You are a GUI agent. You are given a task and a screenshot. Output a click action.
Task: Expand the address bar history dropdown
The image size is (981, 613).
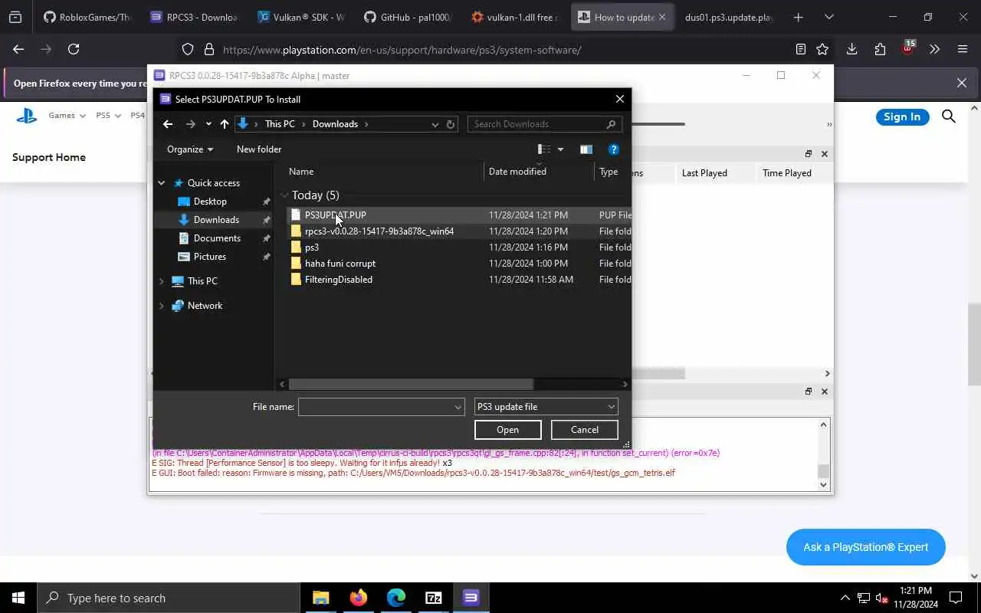pyautogui.click(x=435, y=124)
